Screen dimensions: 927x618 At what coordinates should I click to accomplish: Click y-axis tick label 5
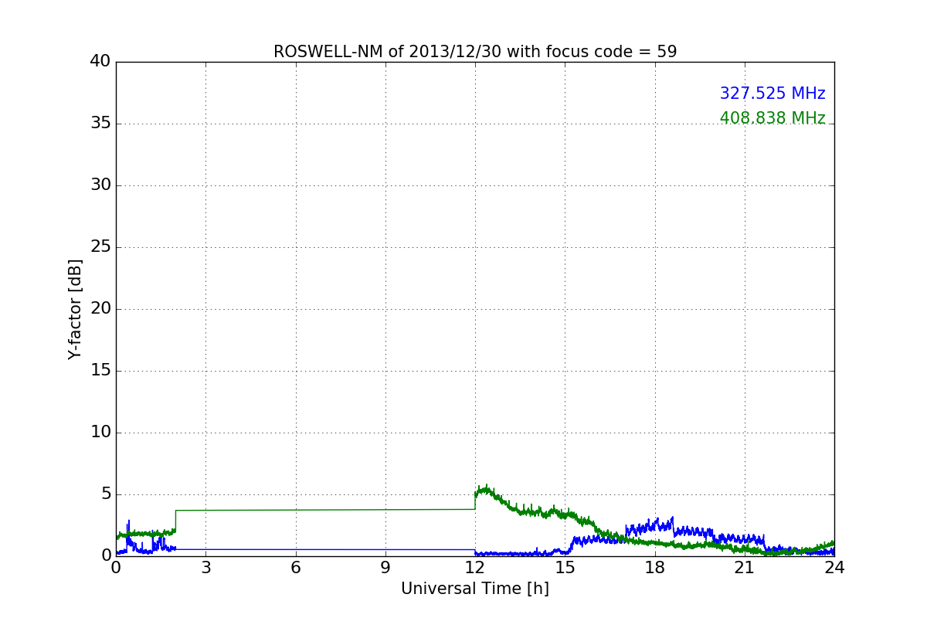click(106, 494)
